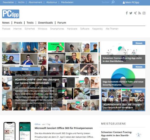Open the Xing social icon

tap(135, 13)
